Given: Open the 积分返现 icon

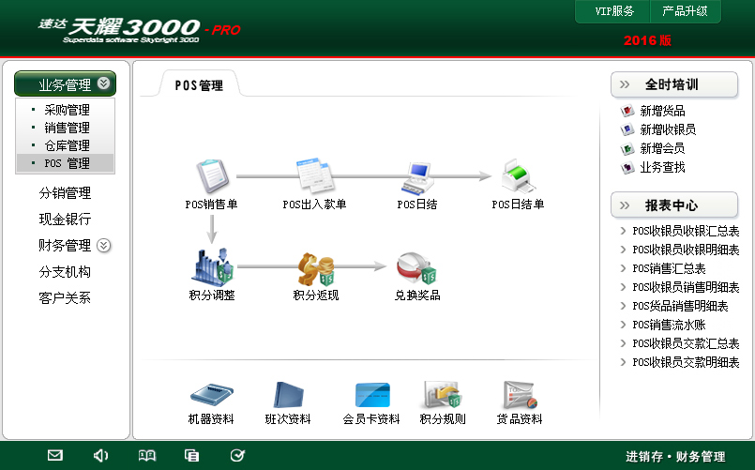Looking at the screenshot, I should pyautogui.click(x=316, y=268).
